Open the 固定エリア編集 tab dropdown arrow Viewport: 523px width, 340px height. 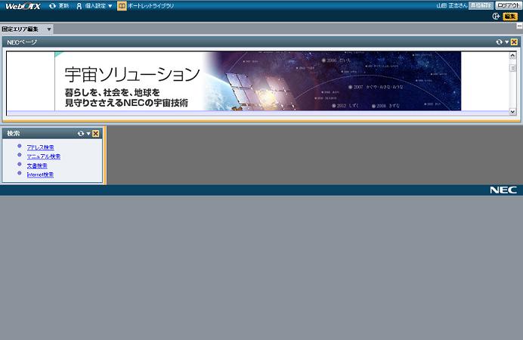coord(49,29)
